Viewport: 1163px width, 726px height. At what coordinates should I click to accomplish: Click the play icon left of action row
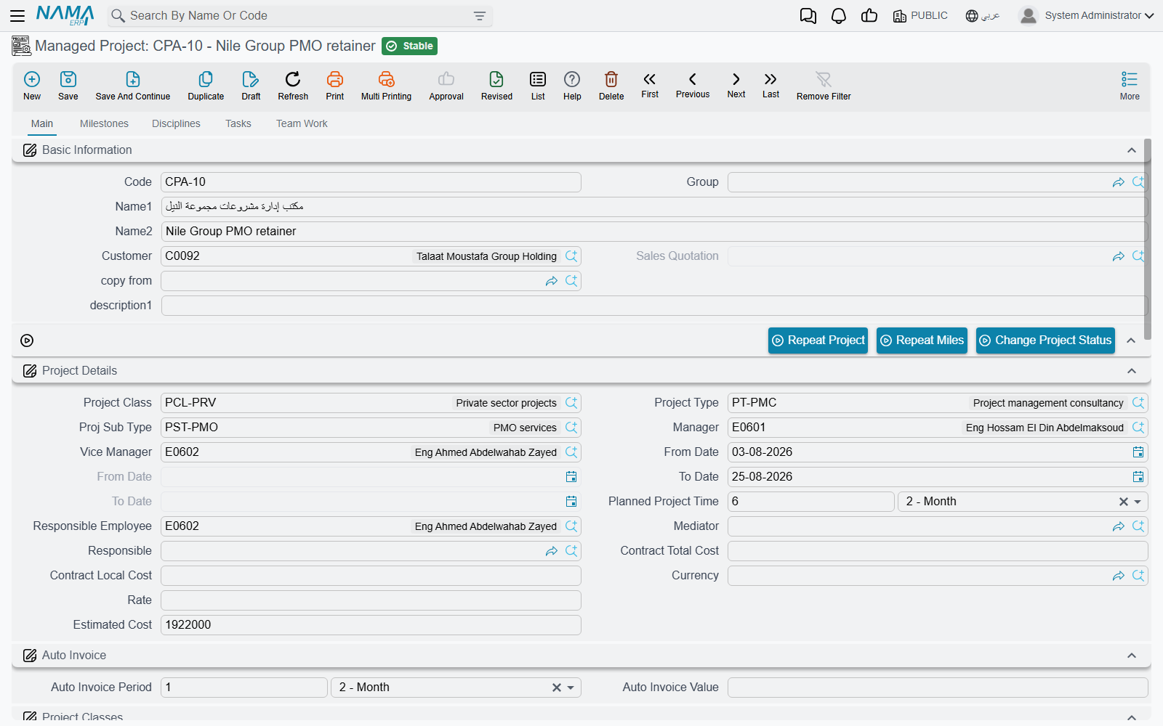click(27, 340)
